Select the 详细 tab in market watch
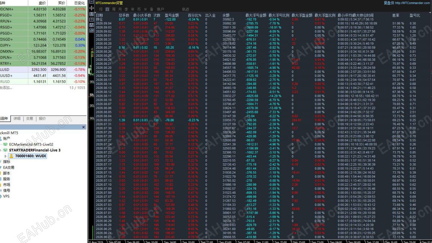Screen dimensions: 432x243 (17, 118)
